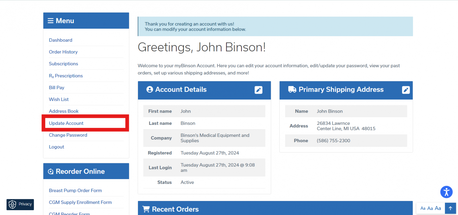Open the blue accessibility icon
Viewport: 458px width, 215px height.
click(446, 192)
